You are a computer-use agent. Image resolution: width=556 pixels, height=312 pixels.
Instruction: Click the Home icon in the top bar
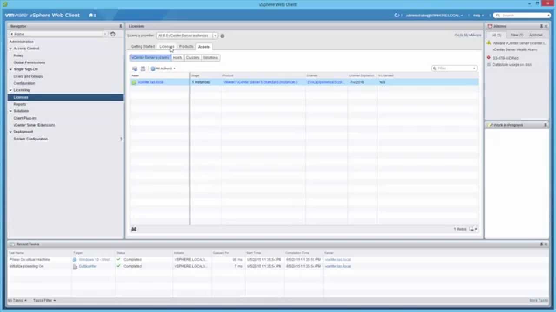91,15
